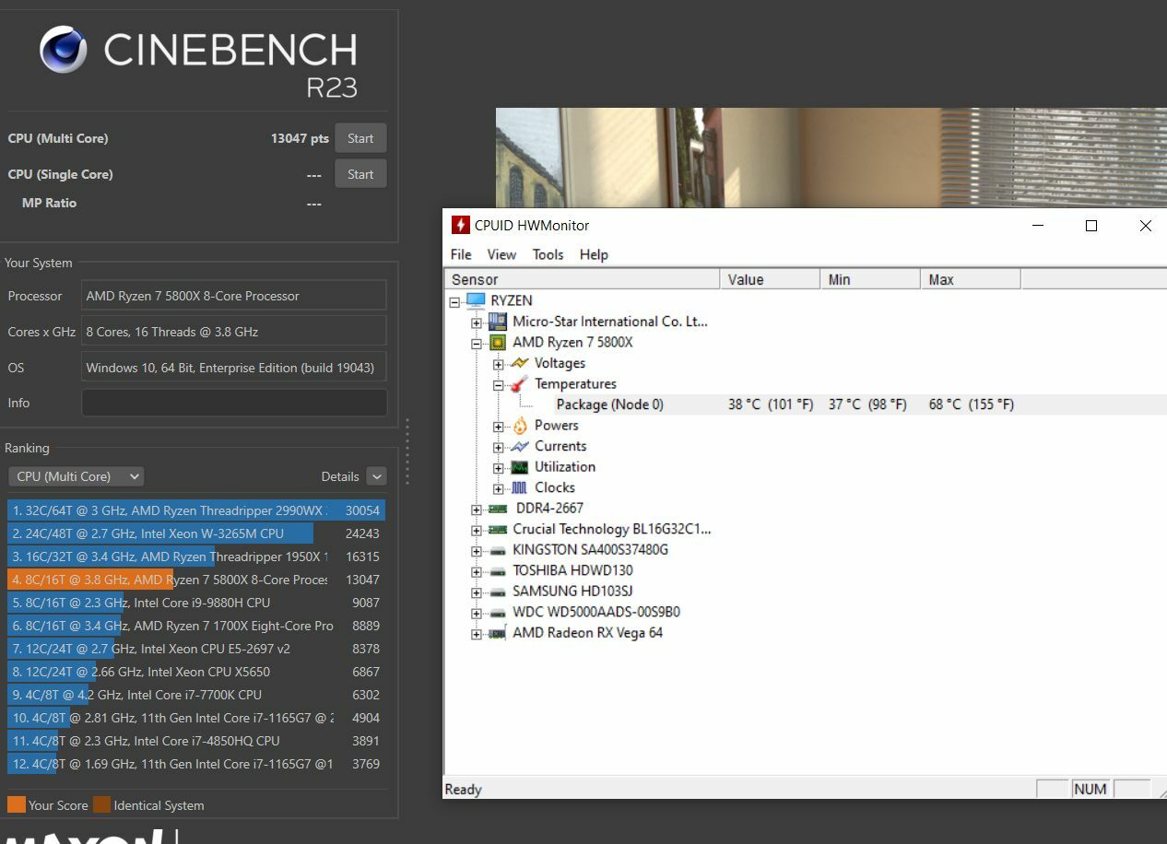Select ranking entry Ryzen 7 1700X Eight-Core

(x=196, y=626)
